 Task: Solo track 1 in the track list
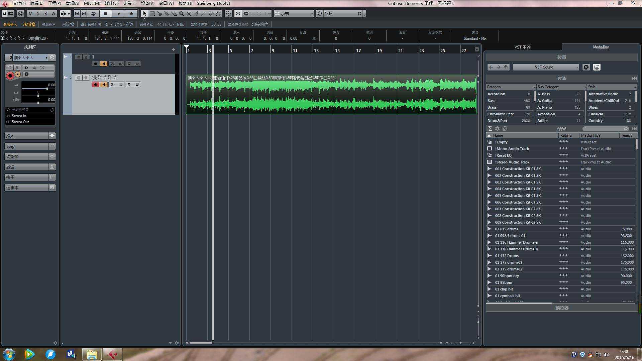tap(86, 57)
